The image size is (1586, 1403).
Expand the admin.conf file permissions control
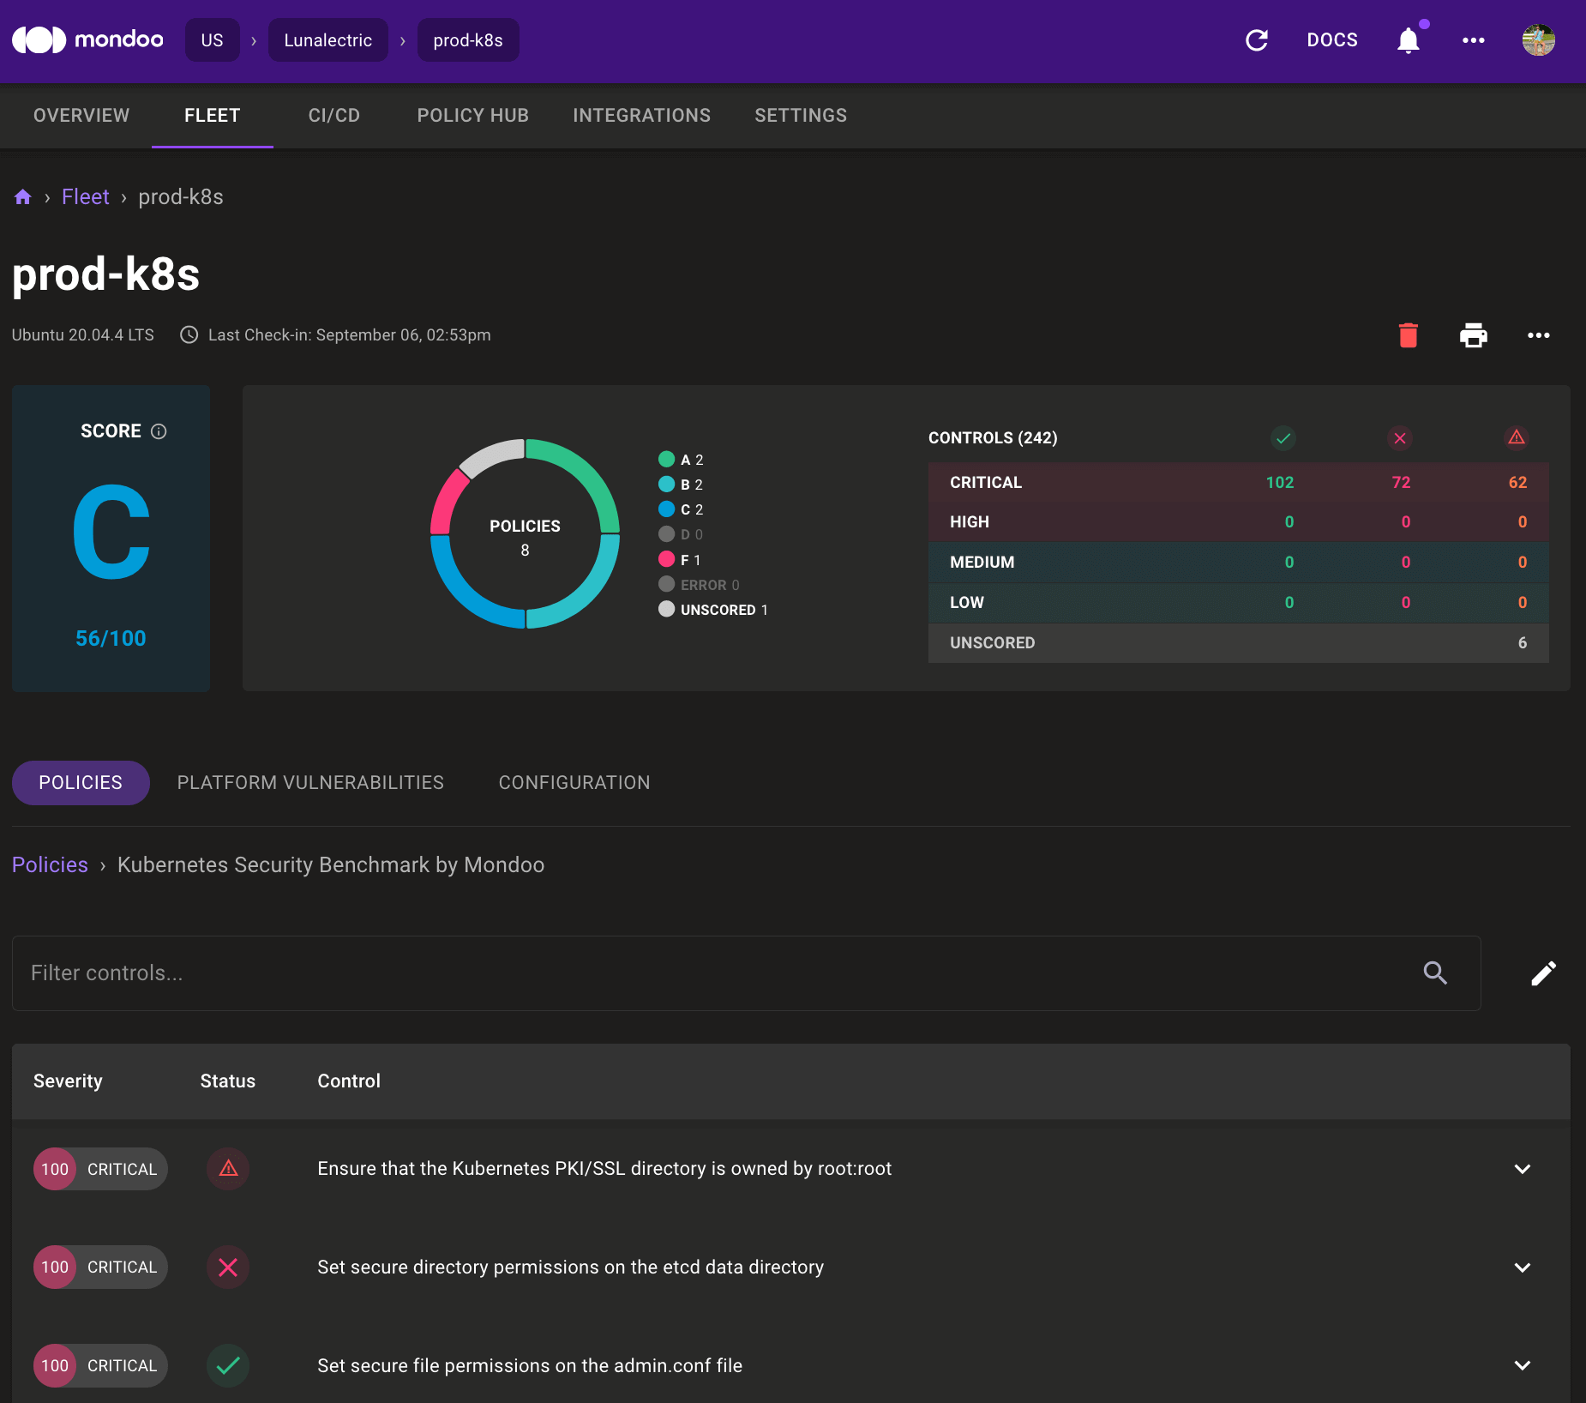[1522, 1365]
